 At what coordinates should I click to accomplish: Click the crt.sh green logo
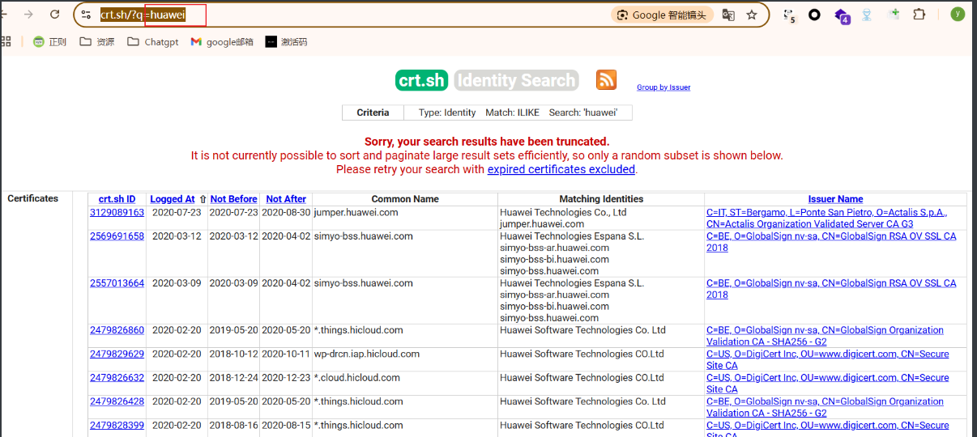pos(422,80)
